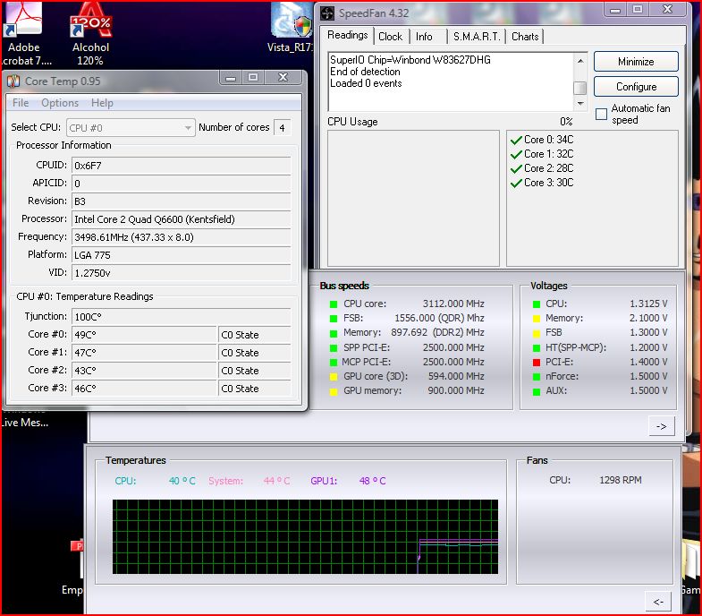The width and height of the screenshot is (702, 616).
Task: Click the CPU temperature reading 40 °C
Action: point(182,481)
